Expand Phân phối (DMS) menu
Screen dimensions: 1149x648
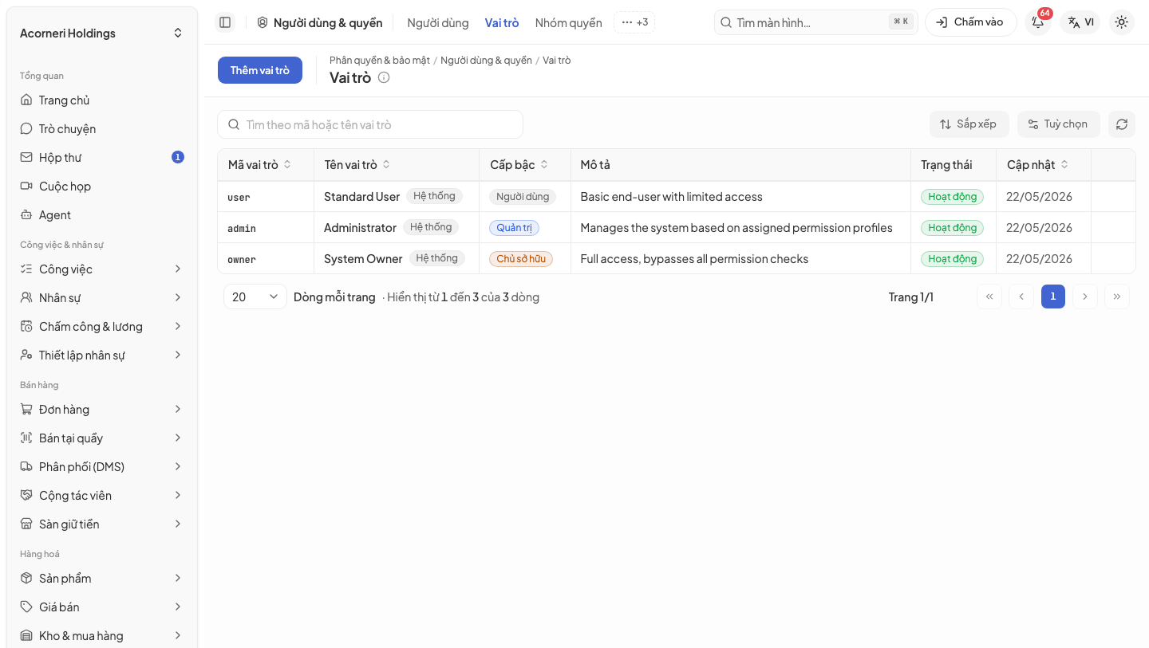102,467
